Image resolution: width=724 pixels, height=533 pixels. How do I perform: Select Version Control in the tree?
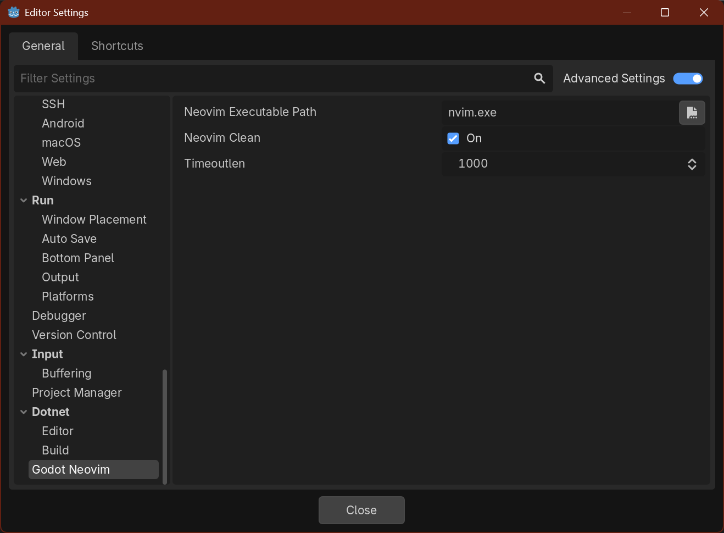click(x=74, y=335)
